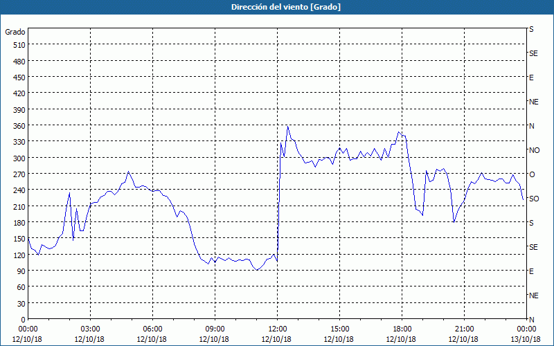The width and height of the screenshot is (554, 346).
Task: Select the O compass label beside 270
Action: coord(531,174)
